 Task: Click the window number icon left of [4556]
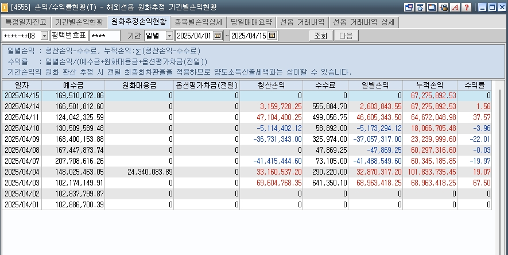[x=5, y=7]
